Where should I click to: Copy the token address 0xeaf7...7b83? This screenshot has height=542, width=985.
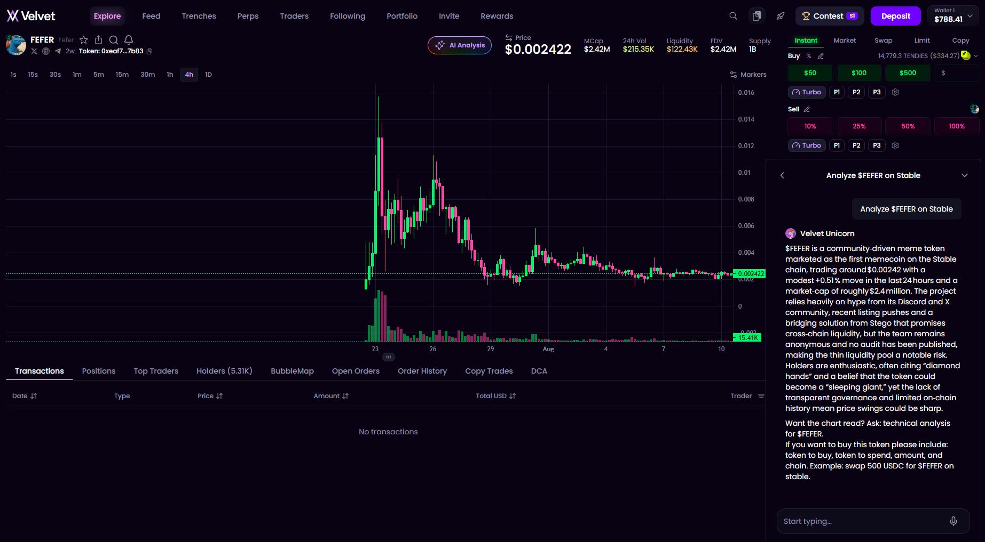(149, 51)
